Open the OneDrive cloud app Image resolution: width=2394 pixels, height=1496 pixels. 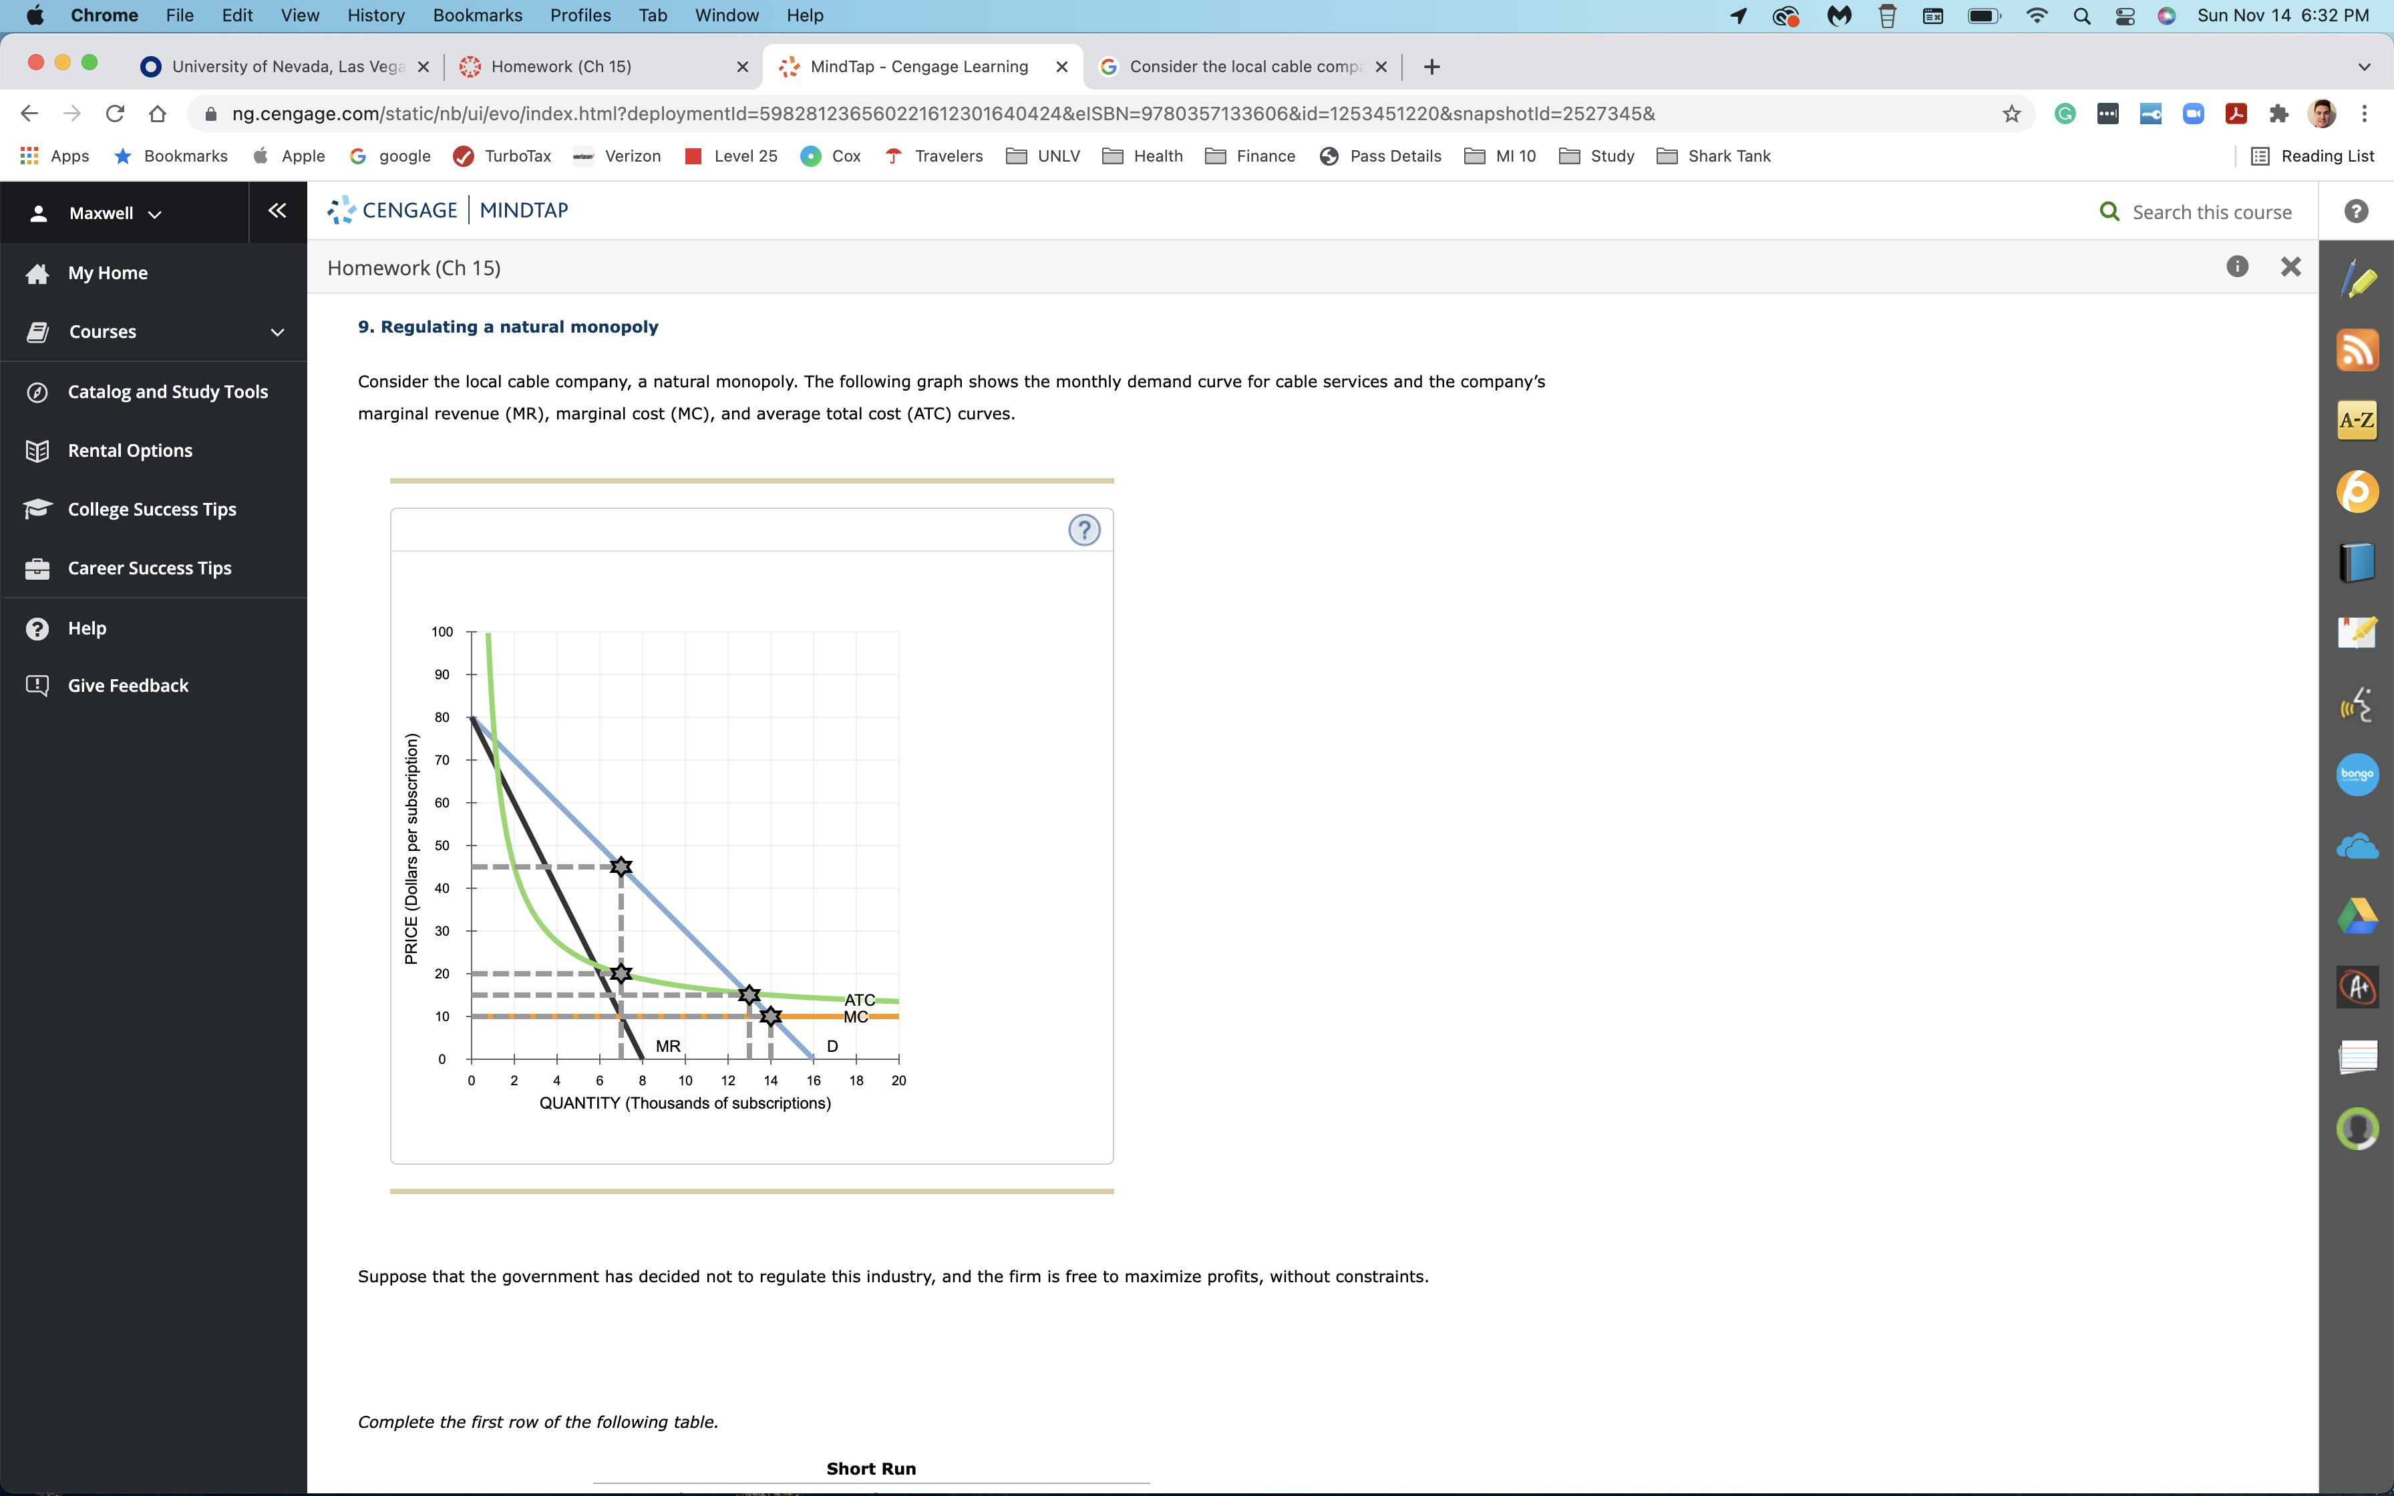coord(2359,844)
